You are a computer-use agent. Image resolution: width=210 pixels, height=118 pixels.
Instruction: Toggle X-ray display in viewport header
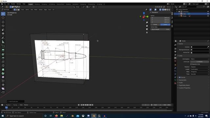point(160,10)
